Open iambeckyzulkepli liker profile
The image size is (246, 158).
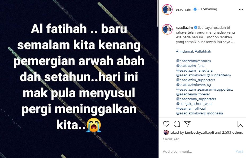click(x=199, y=132)
